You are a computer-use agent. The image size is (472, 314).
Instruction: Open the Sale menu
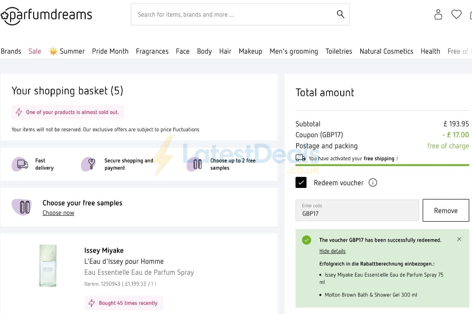(35, 51)
